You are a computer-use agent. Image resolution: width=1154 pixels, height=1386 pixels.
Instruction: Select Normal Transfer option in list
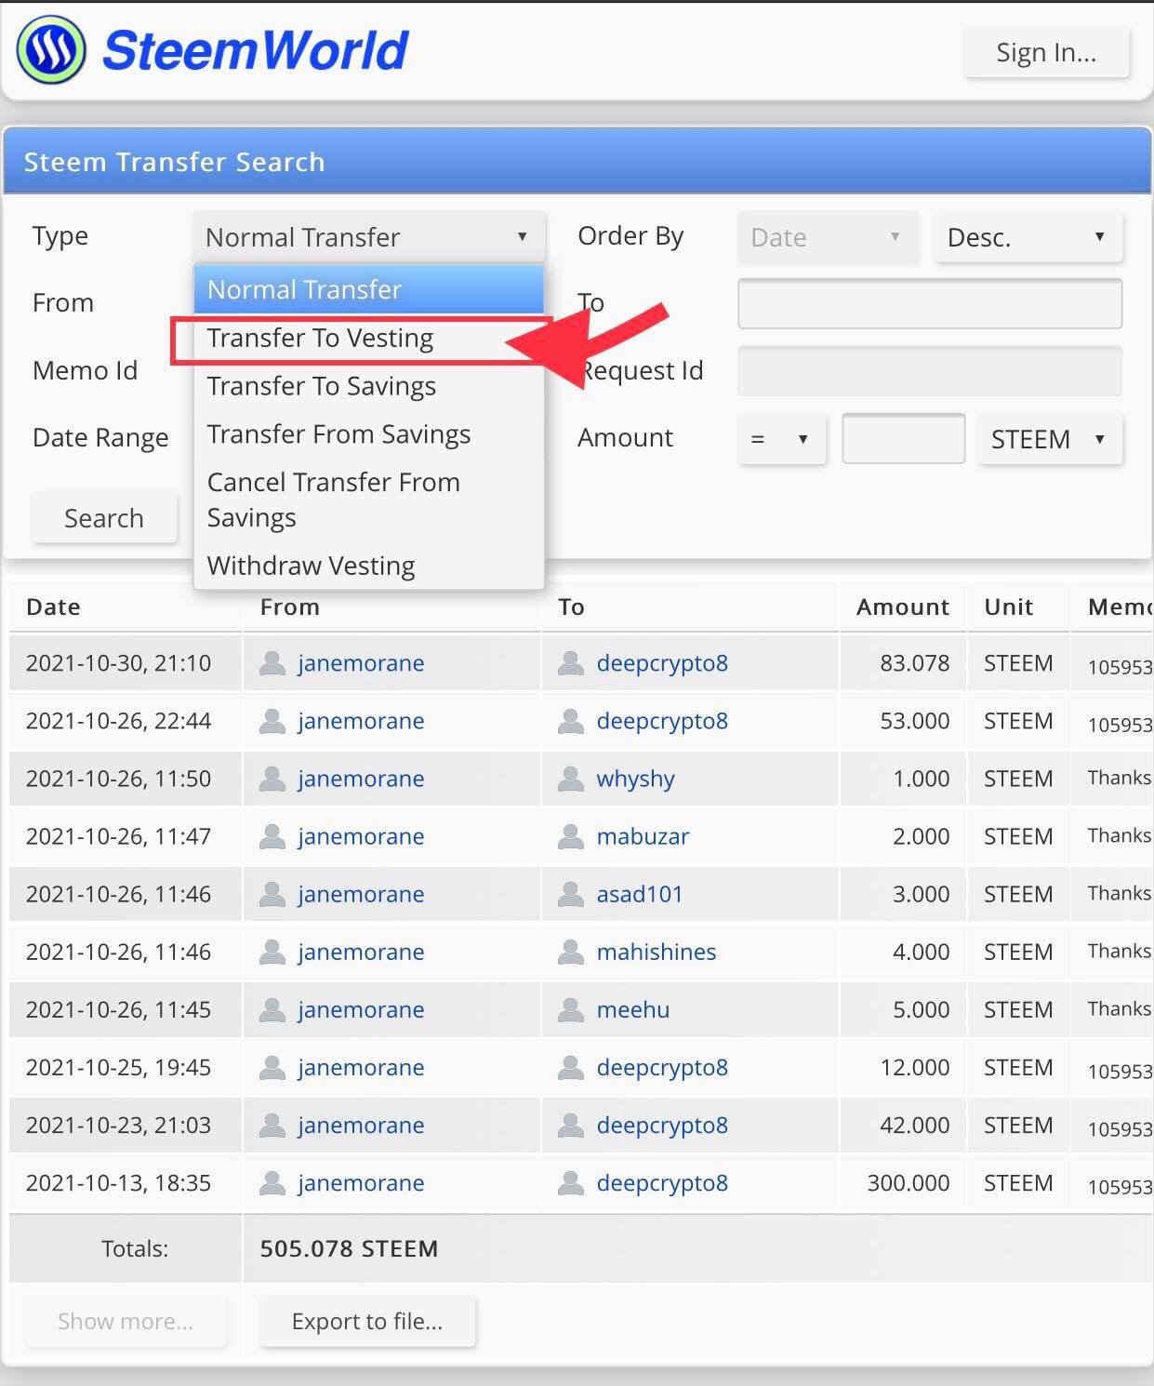click(368, 289)
